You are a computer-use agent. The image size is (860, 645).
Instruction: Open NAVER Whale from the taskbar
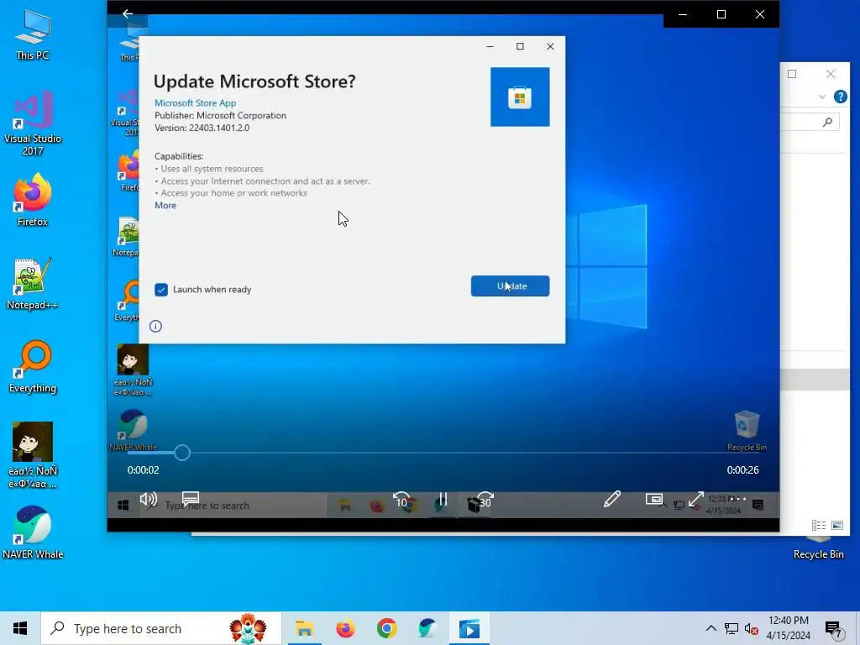(427, 628)
